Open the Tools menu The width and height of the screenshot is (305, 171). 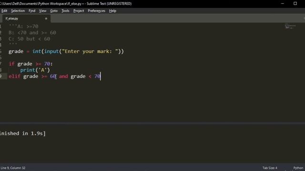(65, 11)
